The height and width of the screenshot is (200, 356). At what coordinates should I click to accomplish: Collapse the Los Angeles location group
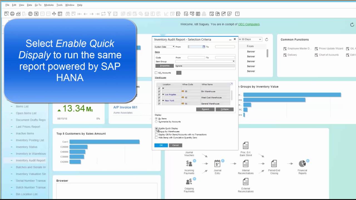[163, 94]
